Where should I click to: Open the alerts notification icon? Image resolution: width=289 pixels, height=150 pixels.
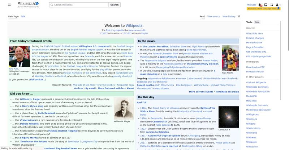261,5
